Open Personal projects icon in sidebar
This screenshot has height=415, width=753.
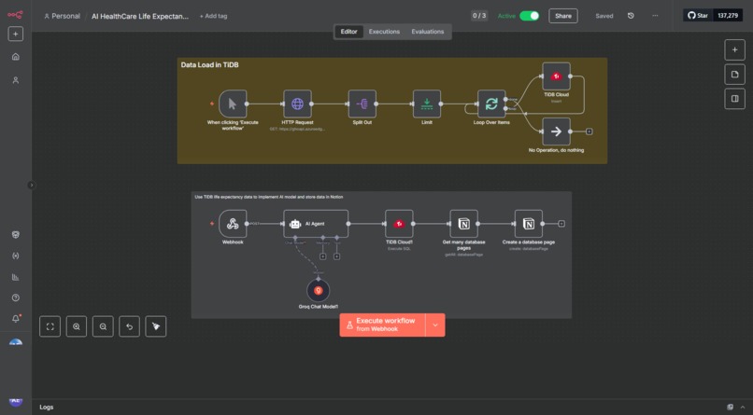point(15,80)
